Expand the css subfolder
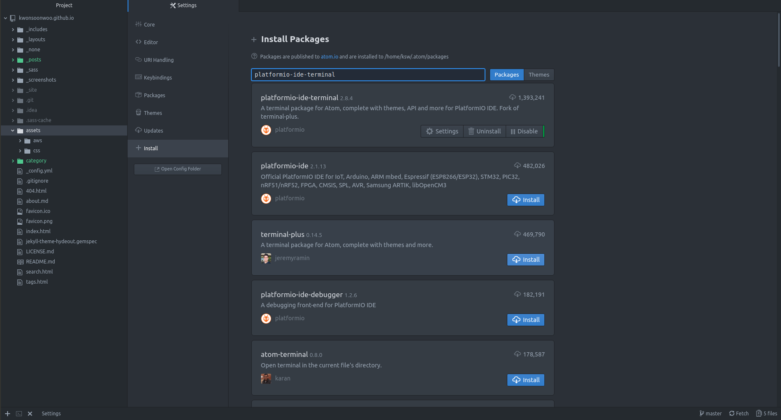 [20, 151]
